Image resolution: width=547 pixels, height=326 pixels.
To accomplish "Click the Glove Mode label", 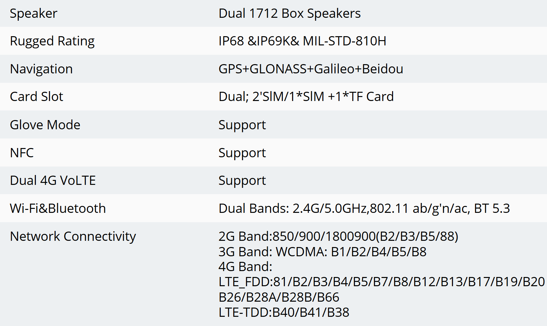I will point(45,125).
